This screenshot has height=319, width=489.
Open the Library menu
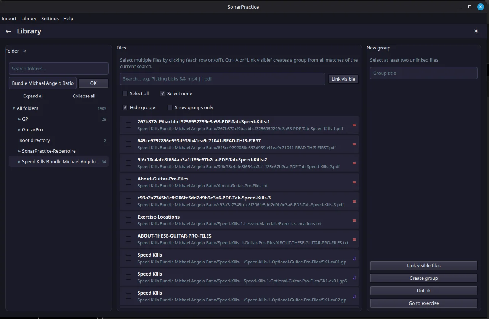click(29, 18)
